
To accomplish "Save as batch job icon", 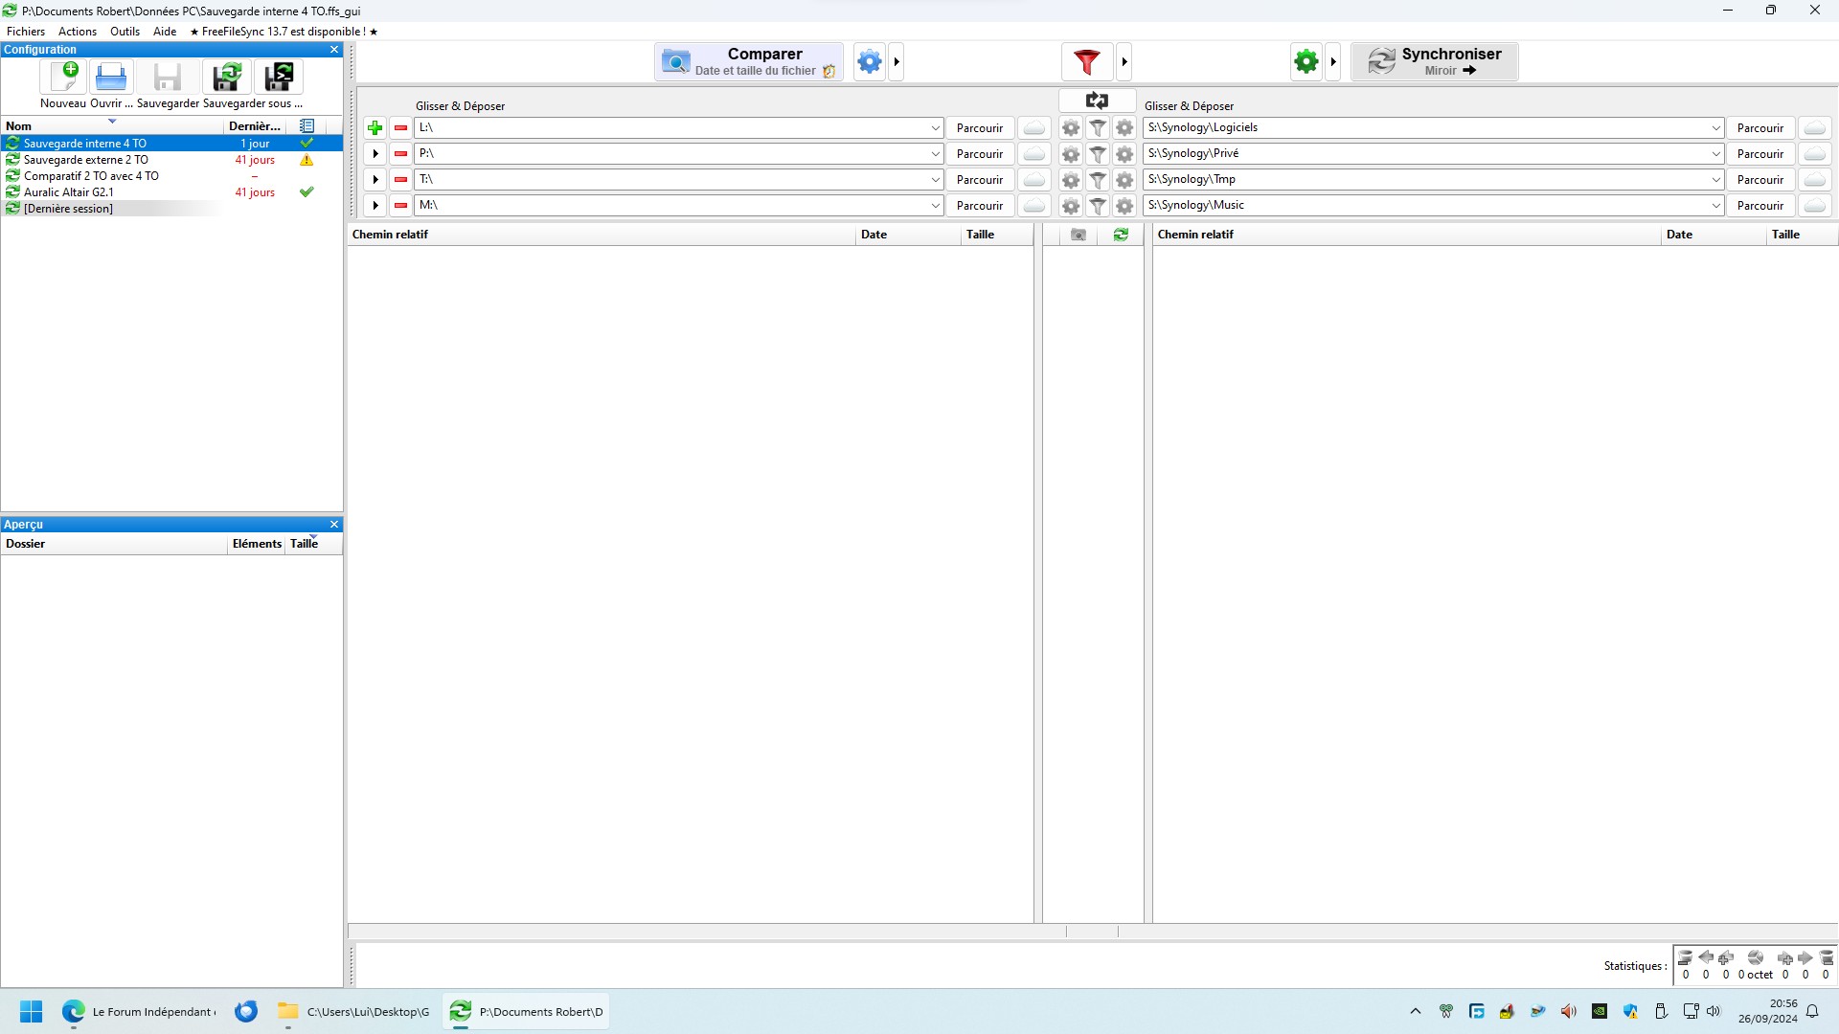I will (279, 78).
